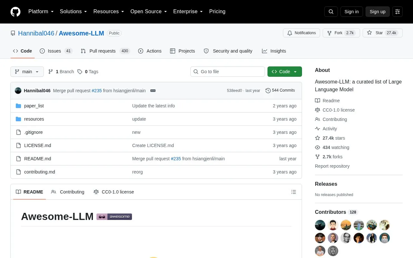413x258 pixels.
Task: Select the Contributing tab in README panel
Action: pyautogui.click(x=68, y=192)
